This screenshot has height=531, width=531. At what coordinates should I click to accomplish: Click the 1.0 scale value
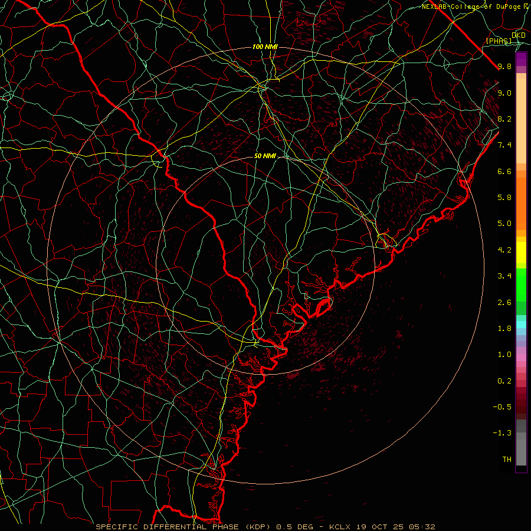(504, 355)
